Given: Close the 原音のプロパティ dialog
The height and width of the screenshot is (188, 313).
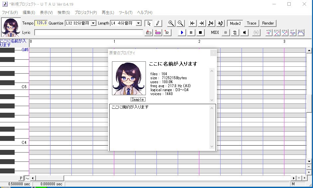Looking at the screenshot, I should click(x=213, y=53).
